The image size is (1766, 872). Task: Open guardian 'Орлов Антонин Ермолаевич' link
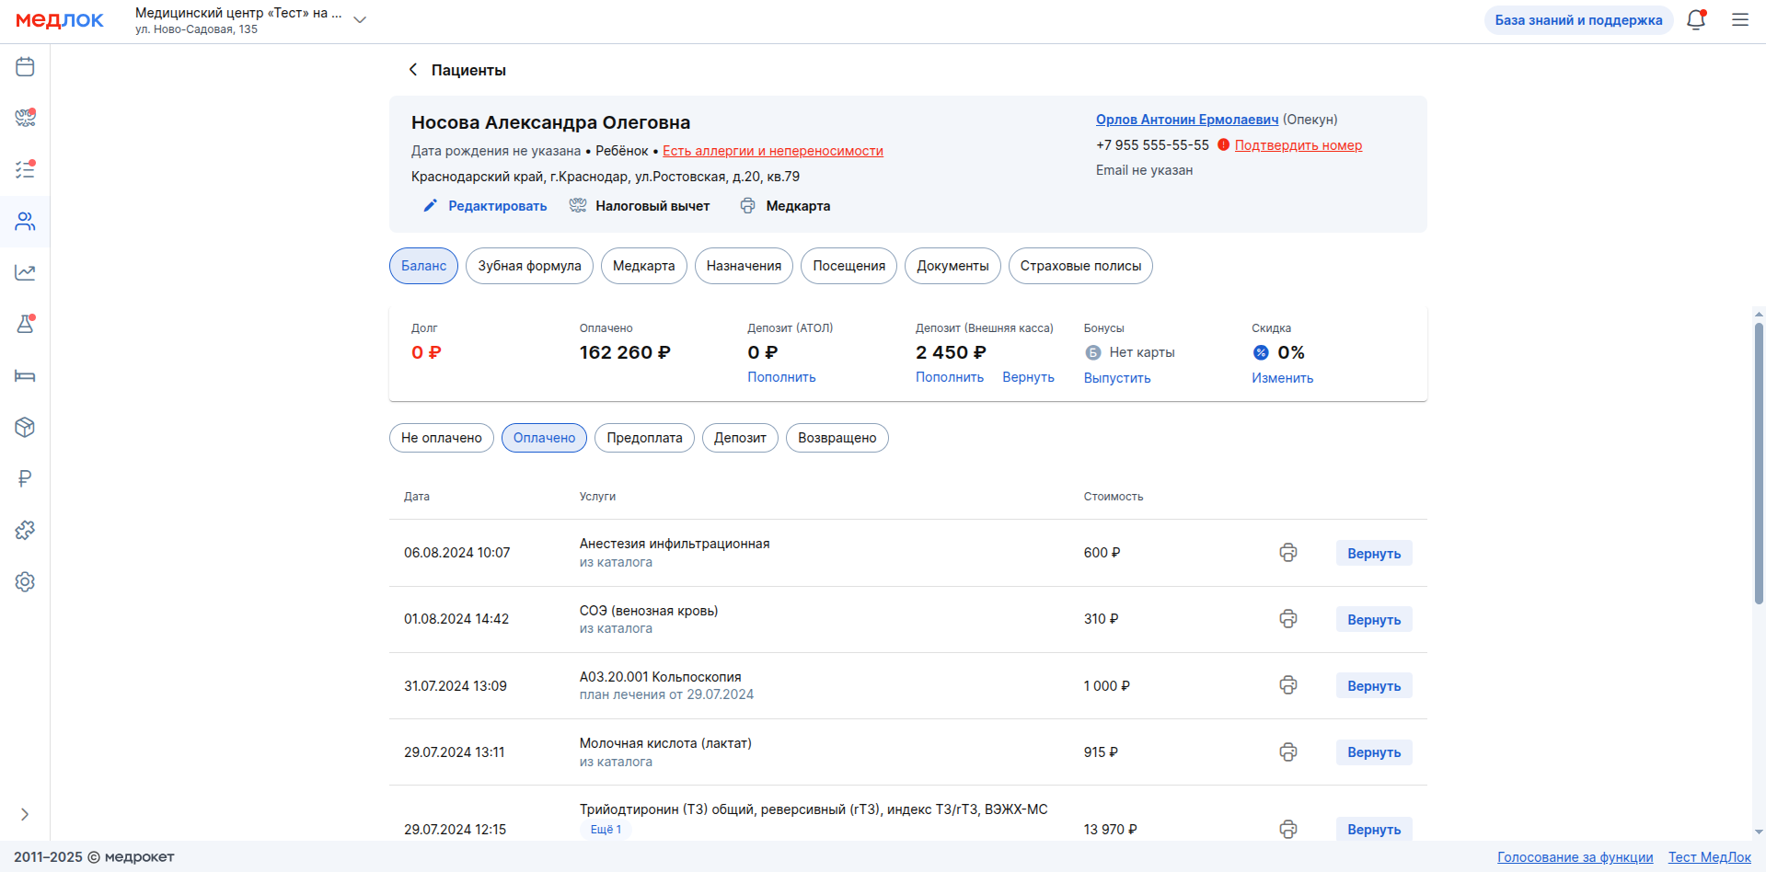pyautogui.click(x=1186, y=120)
